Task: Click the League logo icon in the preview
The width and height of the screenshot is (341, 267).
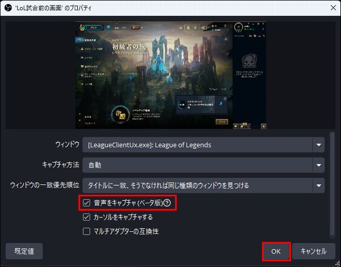Action: [x=82, y=27]
